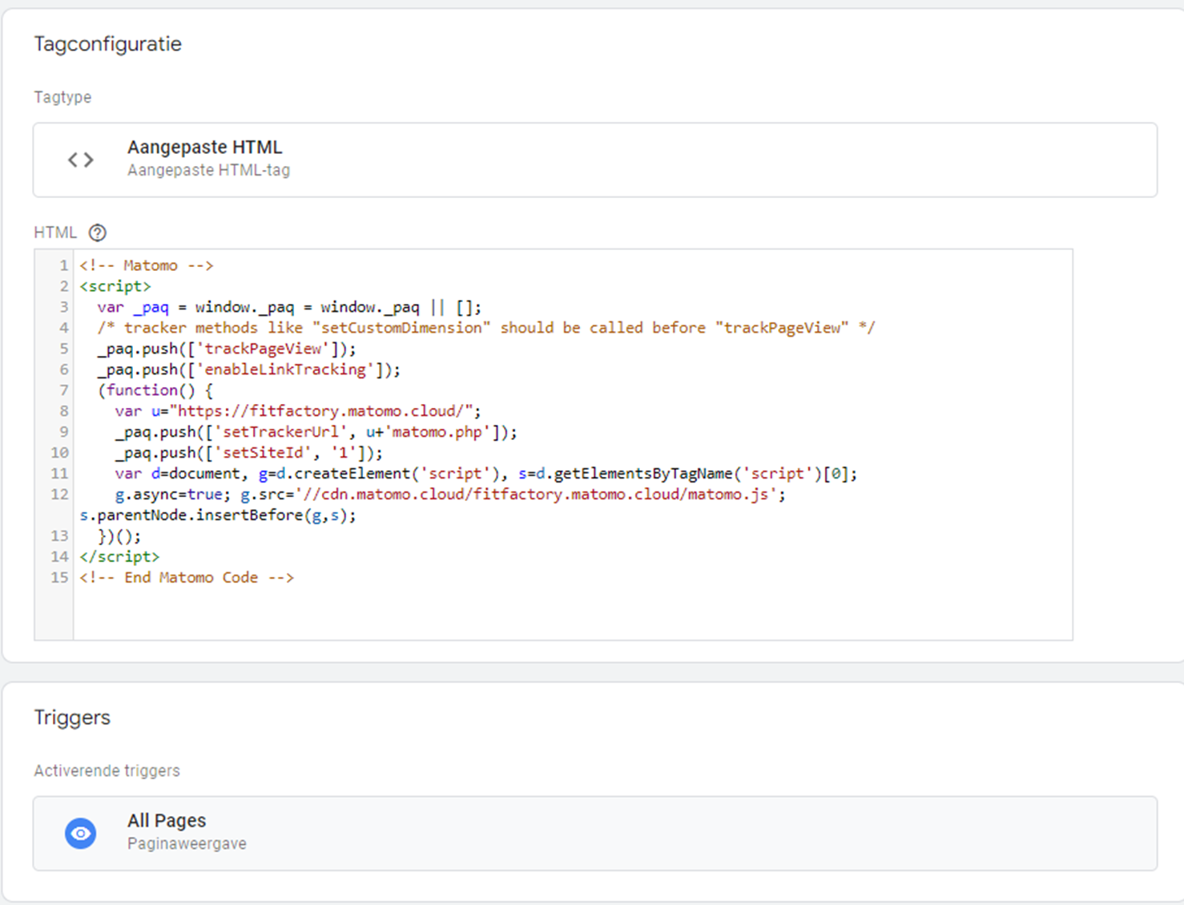The height and width of the screenshot is (905, 1184).
Task: Click the enableLinkTracking push line
Action: (x=249, y=370)
